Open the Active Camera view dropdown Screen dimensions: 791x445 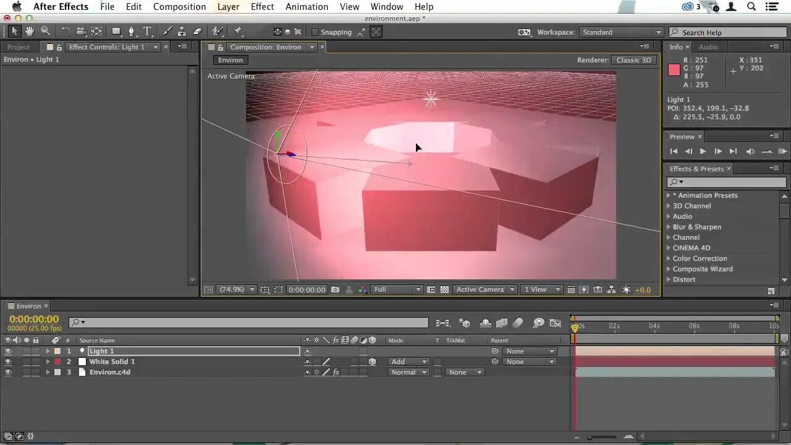(x=485, y=289)
